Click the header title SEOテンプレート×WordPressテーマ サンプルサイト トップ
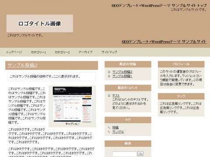This screenshot has height=157, width=210. coord(159,6)
